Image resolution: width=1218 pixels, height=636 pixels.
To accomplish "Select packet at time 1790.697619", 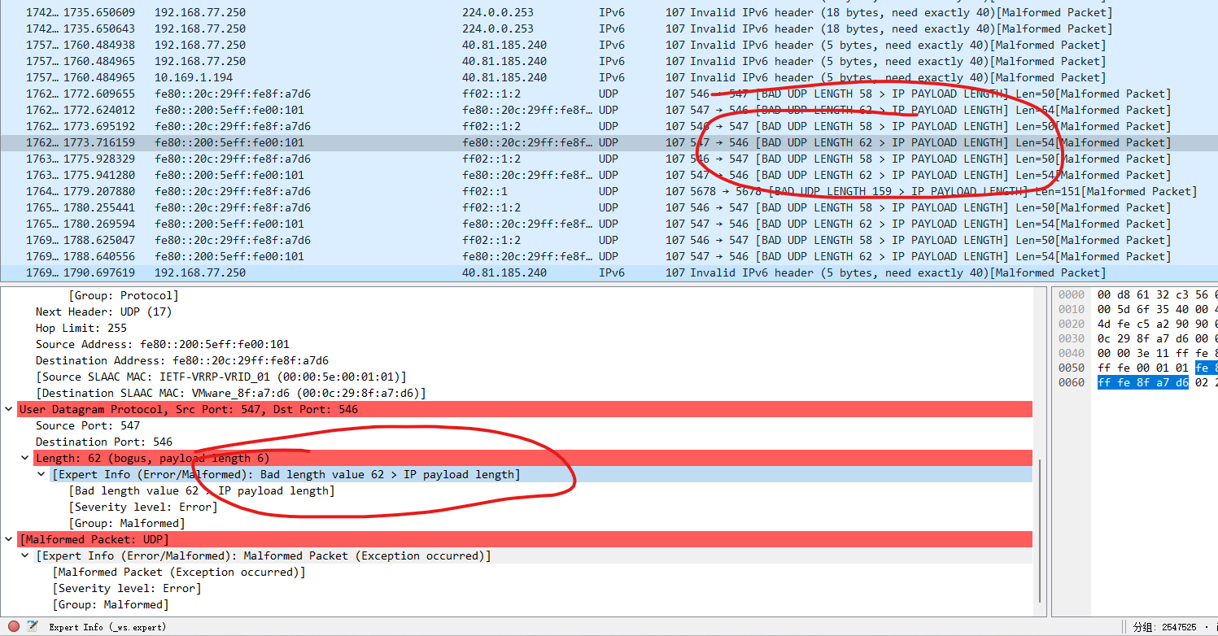I will 99,272.
